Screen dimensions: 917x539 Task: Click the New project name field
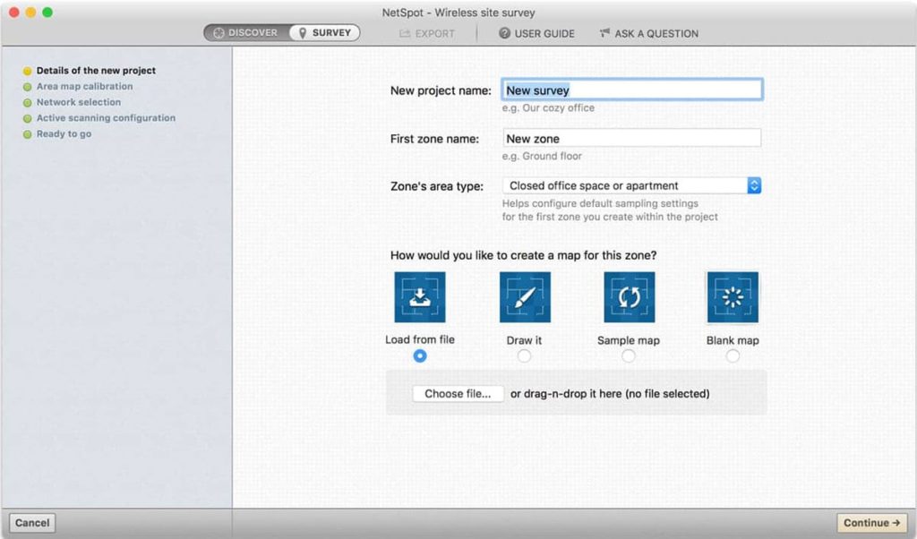click(x=631, y=90)
